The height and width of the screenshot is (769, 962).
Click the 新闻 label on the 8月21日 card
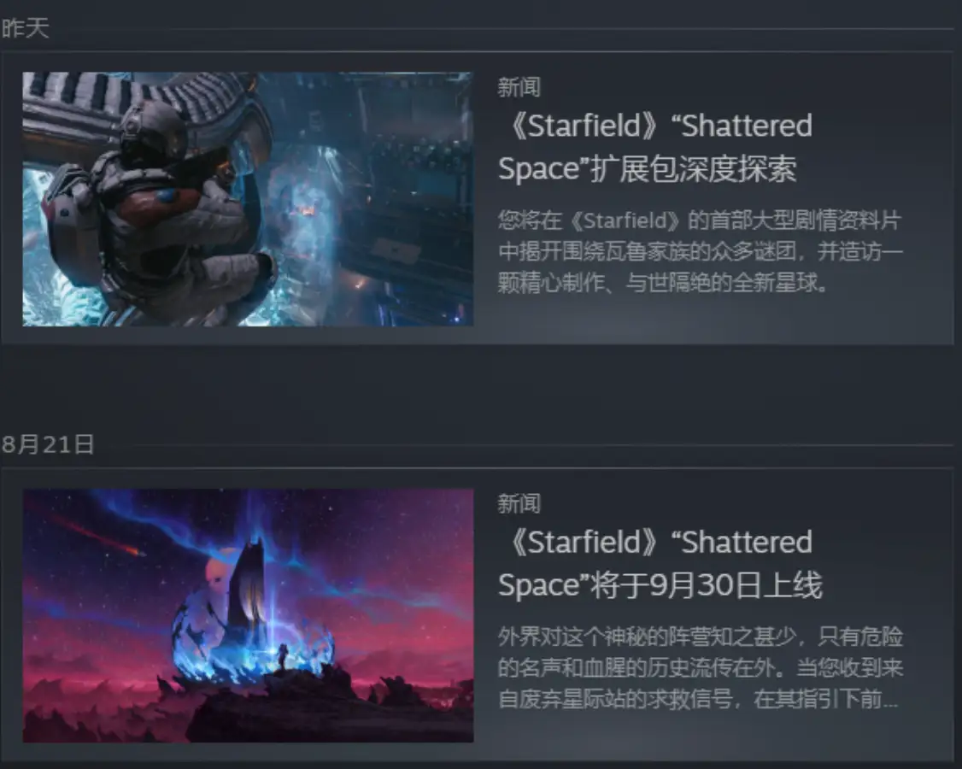519,503
